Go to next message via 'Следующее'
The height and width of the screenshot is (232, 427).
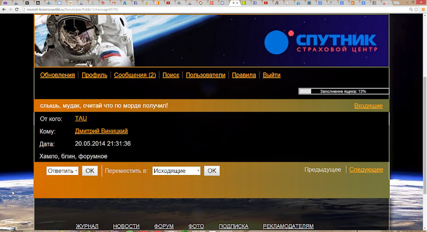366,170
